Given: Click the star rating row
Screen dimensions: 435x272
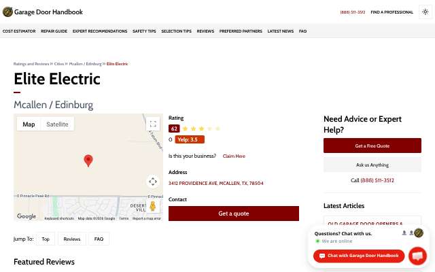Looking at the screenshot, I should tap(201, 129).
